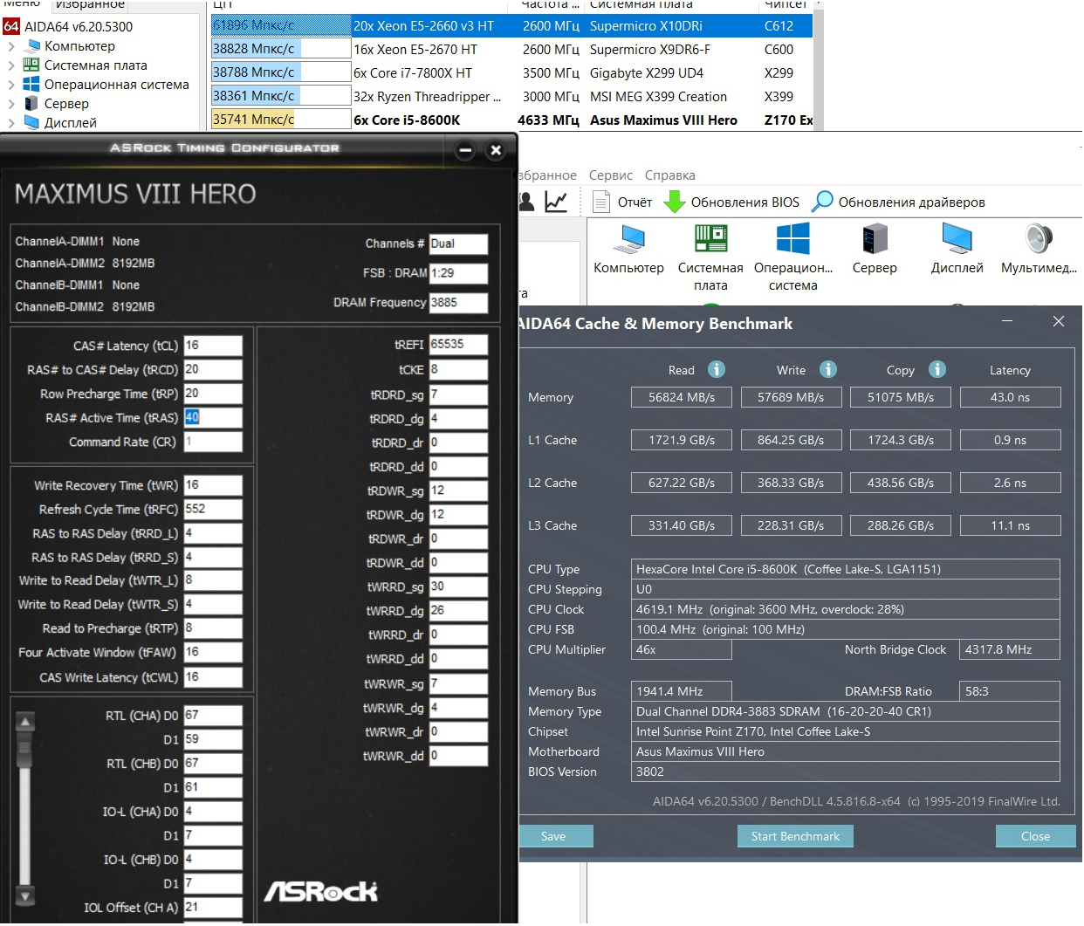This screenshot has height=926, width=1084.
Task: Open the Справка menu
Action: (670, 175)
